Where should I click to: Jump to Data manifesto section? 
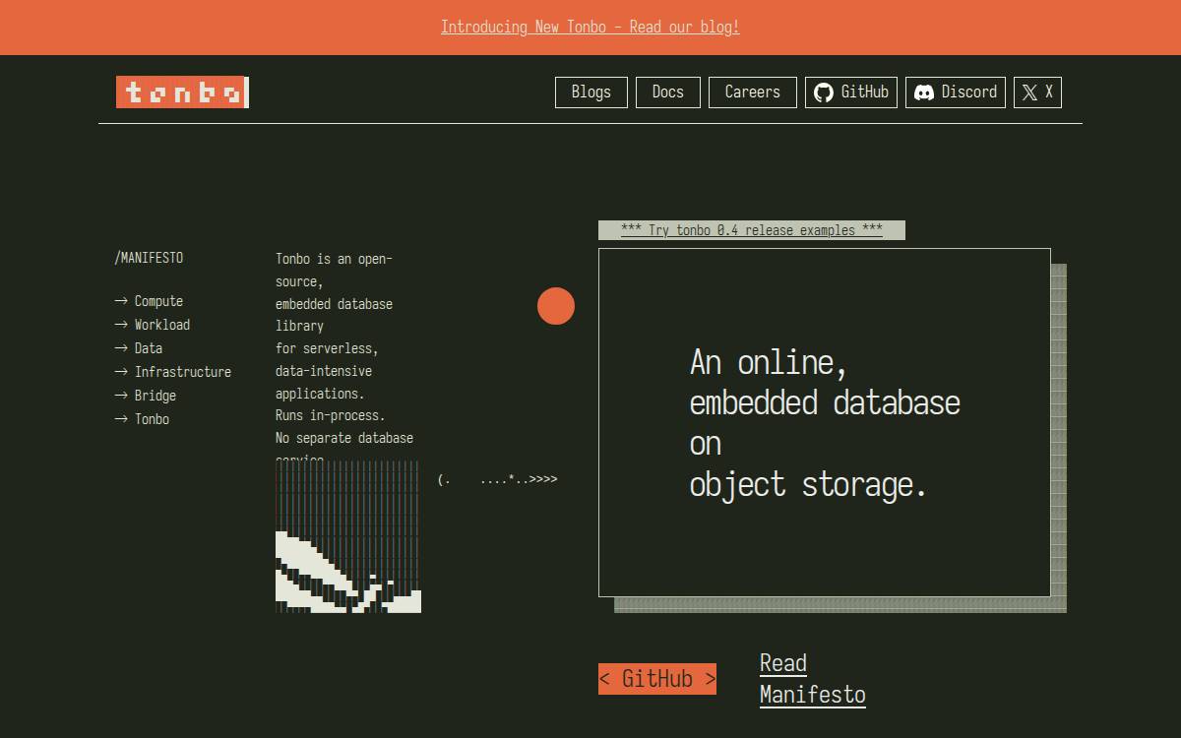click(139, 348)
